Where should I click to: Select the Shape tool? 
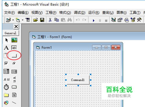coord(6,103)
